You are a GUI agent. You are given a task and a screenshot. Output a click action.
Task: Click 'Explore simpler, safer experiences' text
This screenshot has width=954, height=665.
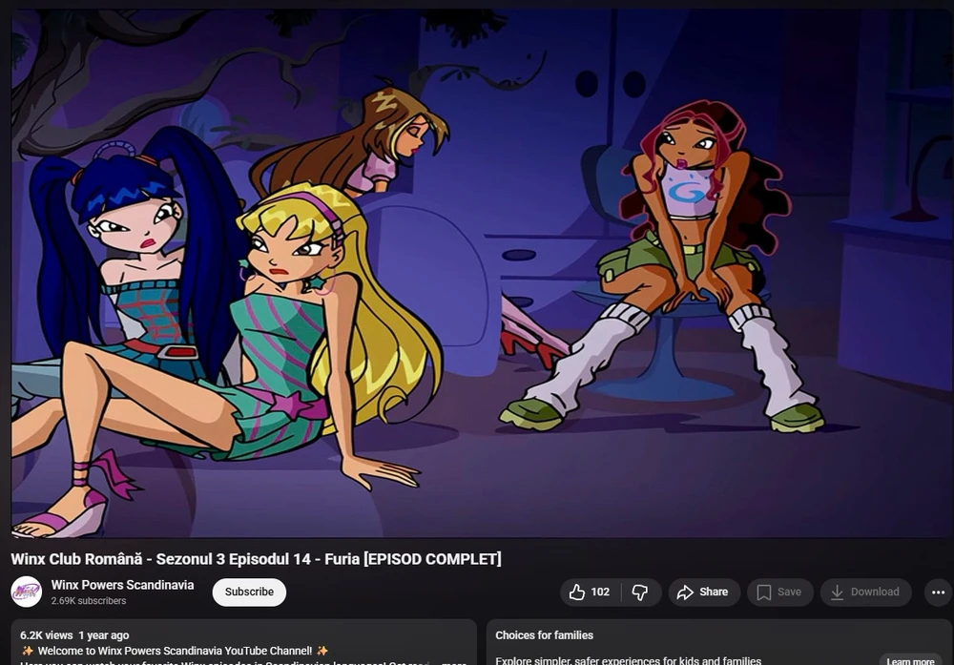(628, 661)
